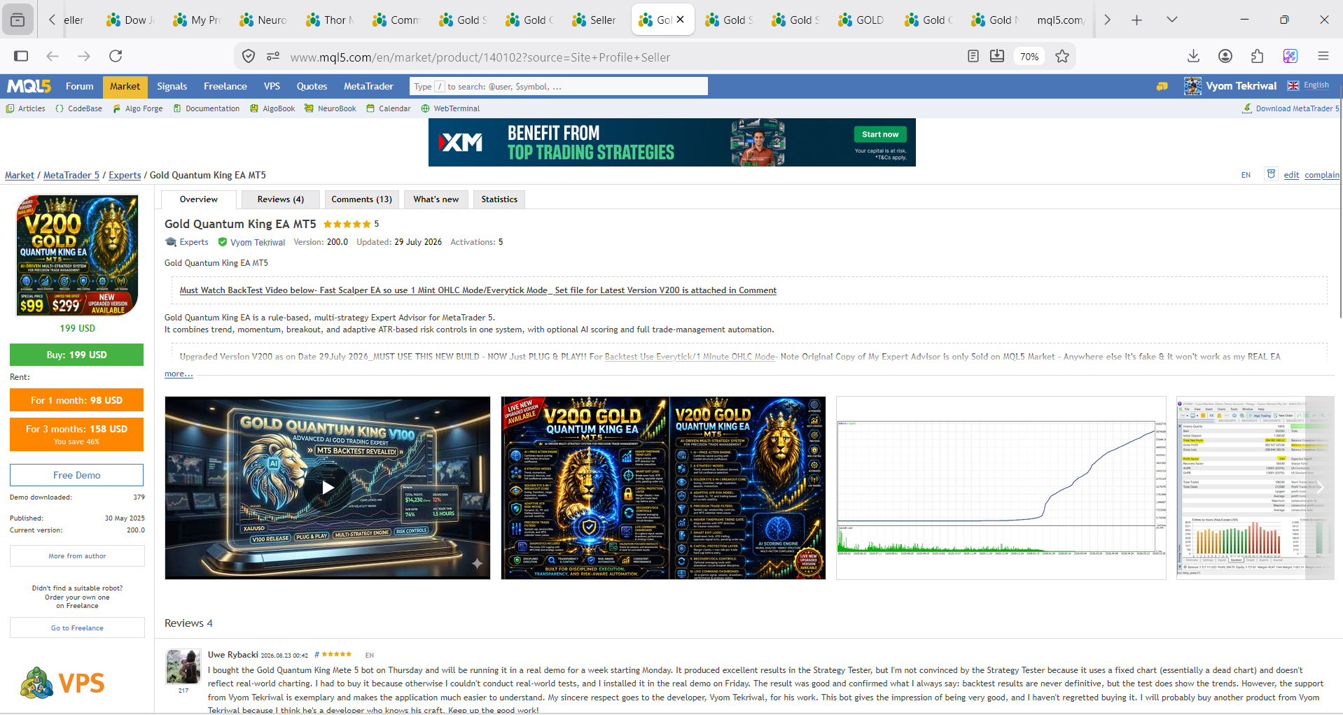The height and width of the screenshot is (715, 1343).
Task: Click the VPS logo banner
Action: coord(63,683)
